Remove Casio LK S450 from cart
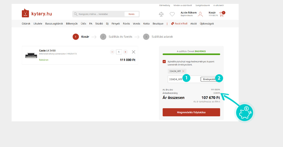The height and width of the screenshot is (147, 283). click(134, 52)
